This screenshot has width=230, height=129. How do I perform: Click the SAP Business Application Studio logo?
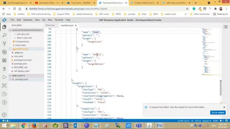[x=4, y=20]
